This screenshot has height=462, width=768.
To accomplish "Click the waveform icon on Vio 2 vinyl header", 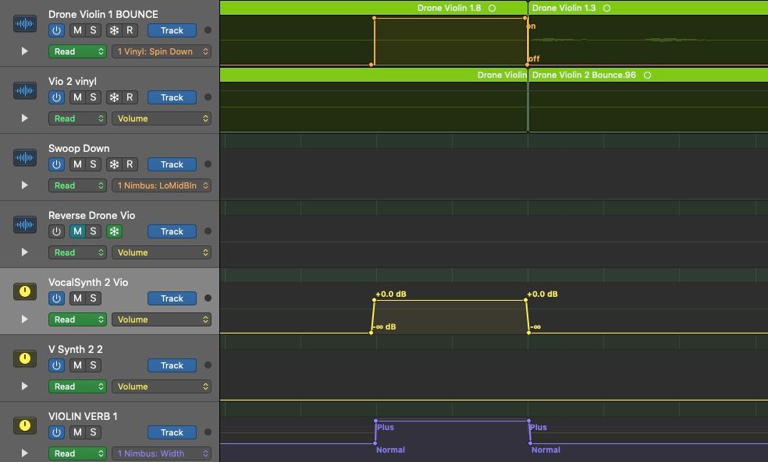I will pos(24,90).
